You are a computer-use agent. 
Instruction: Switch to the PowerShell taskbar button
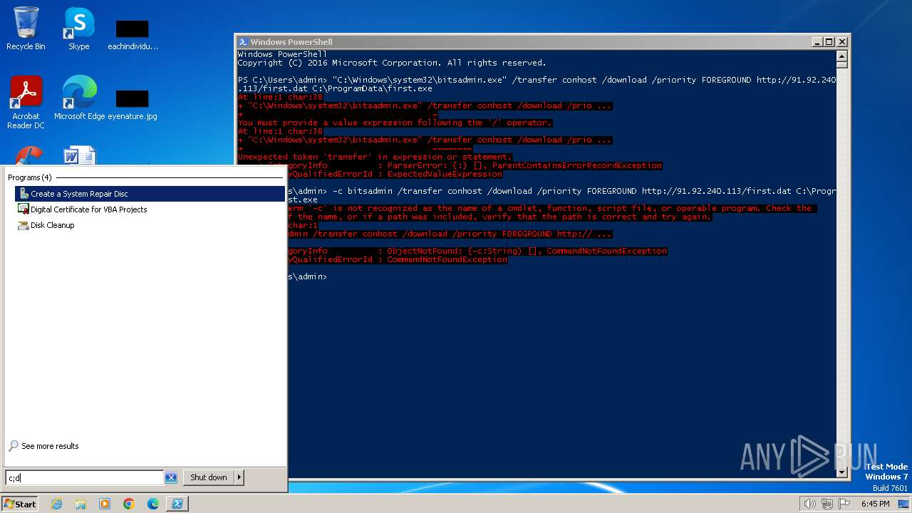coord(177,504)
